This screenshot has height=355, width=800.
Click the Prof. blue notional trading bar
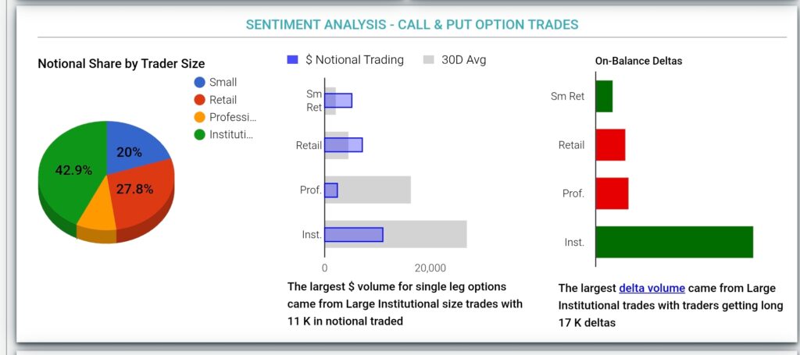pos(331,190)
